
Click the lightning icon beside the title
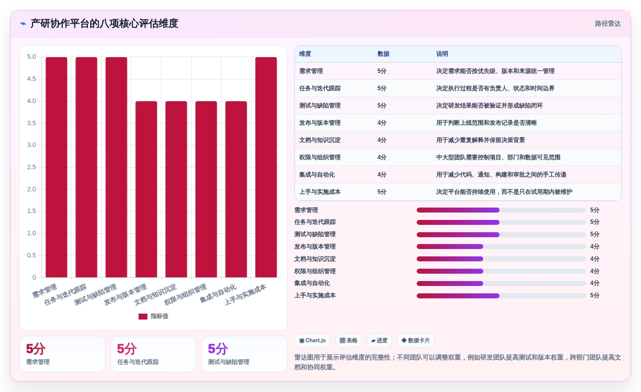pyautogui.click(x=23, y=24)
